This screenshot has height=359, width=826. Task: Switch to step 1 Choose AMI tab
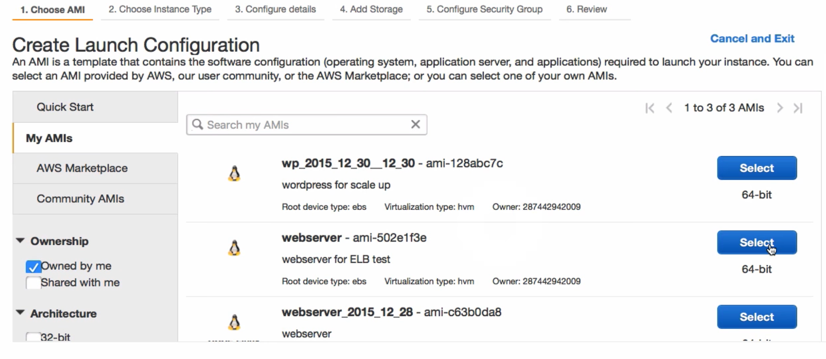[53, 10]
